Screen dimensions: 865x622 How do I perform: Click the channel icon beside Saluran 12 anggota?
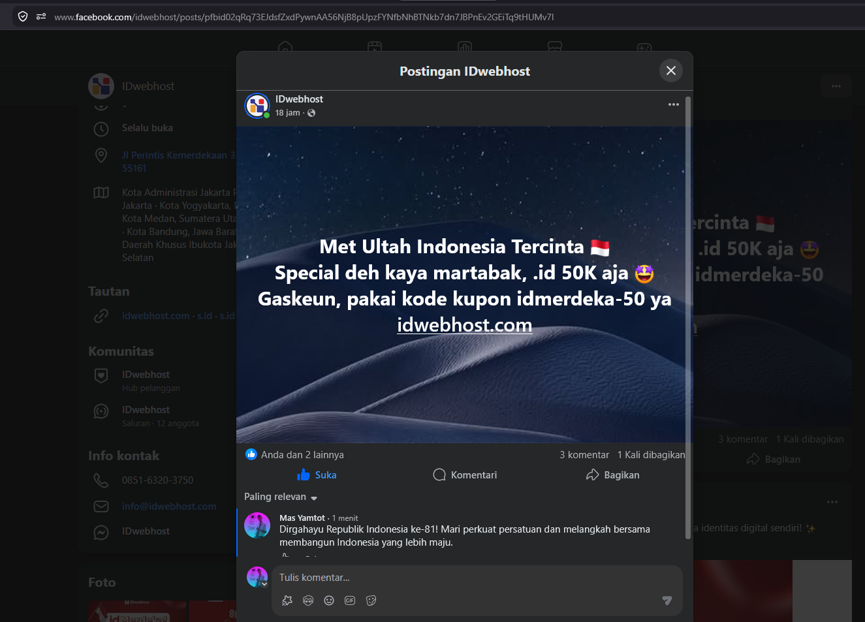tap(101, 411)
